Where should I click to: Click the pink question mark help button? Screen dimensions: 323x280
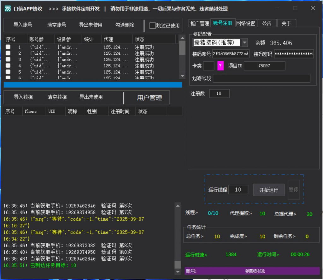pos(220,66)
